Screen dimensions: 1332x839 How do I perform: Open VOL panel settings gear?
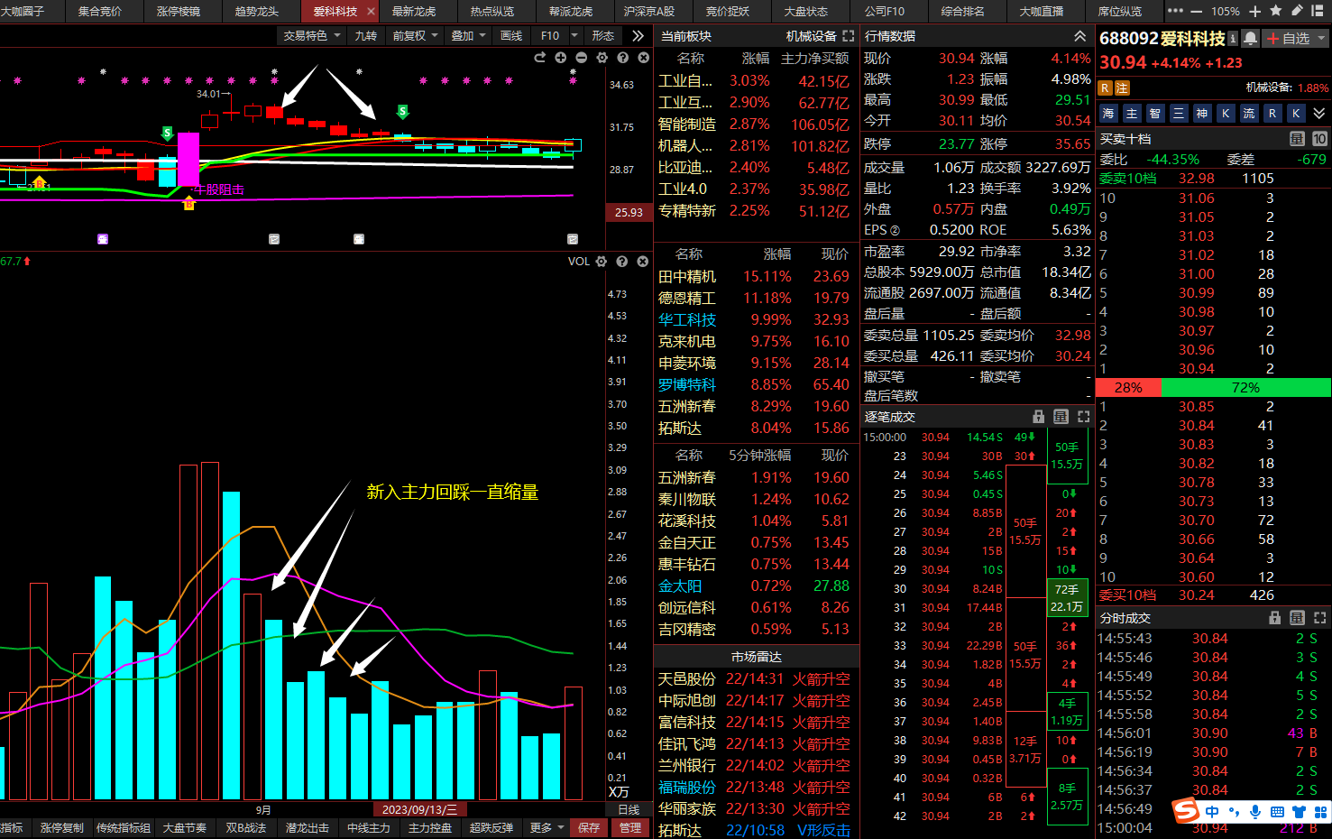pos(602,262)
